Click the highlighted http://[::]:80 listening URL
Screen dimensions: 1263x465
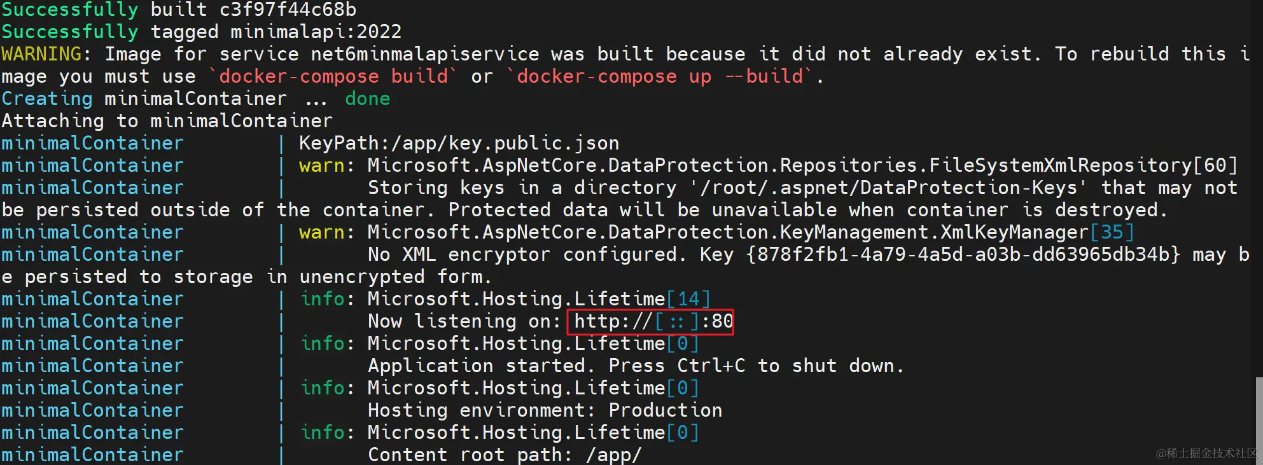(650, 321)
